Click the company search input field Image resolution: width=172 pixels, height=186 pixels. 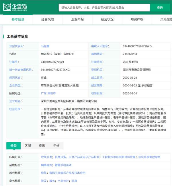(x=104, y=7)
